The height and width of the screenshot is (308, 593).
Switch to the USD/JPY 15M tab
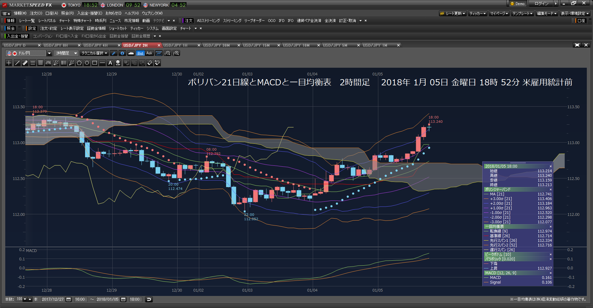[256, 45]
